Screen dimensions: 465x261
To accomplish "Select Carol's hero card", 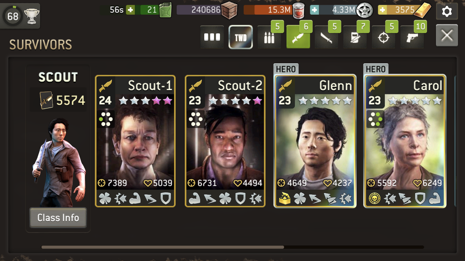I will tap(405, 141).
